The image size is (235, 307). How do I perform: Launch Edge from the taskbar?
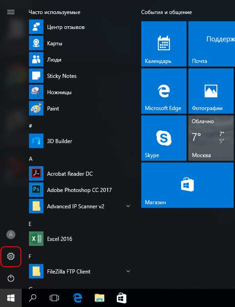[x=77, y=298]
